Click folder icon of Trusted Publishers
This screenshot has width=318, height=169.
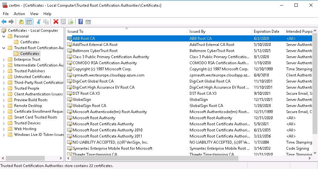click(10, 71)
